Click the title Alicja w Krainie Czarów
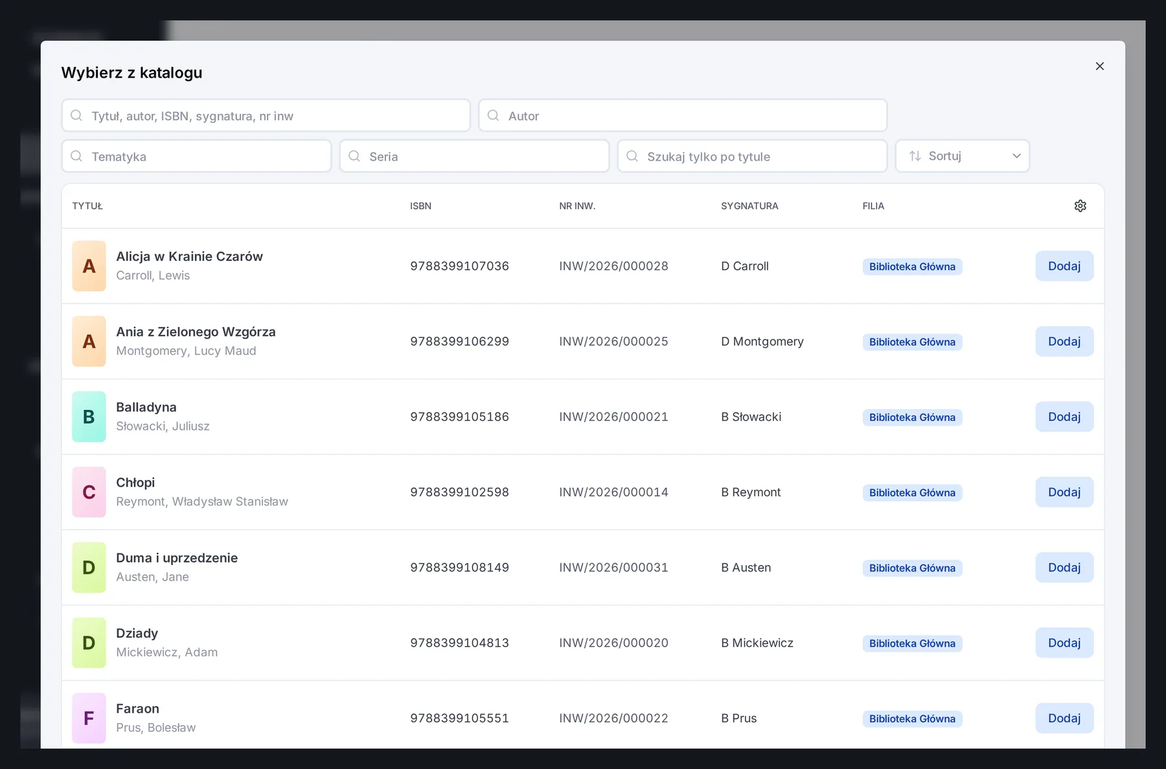Screen dimensions: 1166x769 (x=189, y=256)
